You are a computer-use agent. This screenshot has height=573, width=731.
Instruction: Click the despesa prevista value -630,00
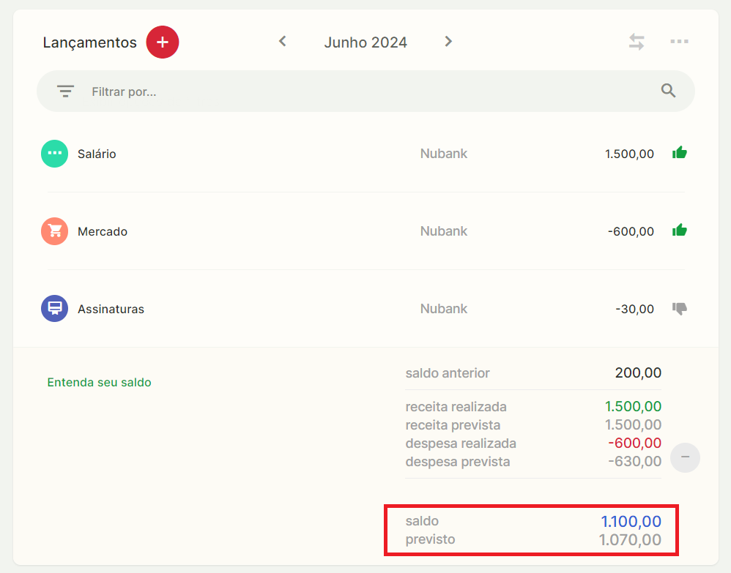coord(634,461)
